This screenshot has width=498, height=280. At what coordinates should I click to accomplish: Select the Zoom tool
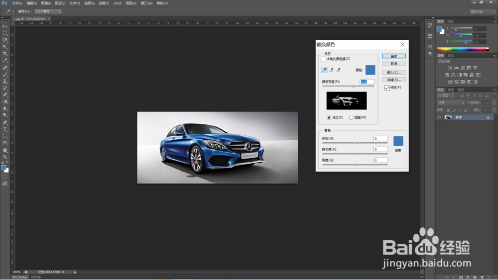pos(5,157)
